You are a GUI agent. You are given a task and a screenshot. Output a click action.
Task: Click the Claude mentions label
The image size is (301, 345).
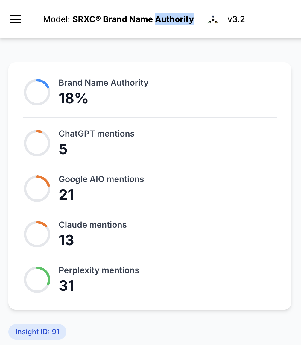pyautogui.click(x=92, y=225)
